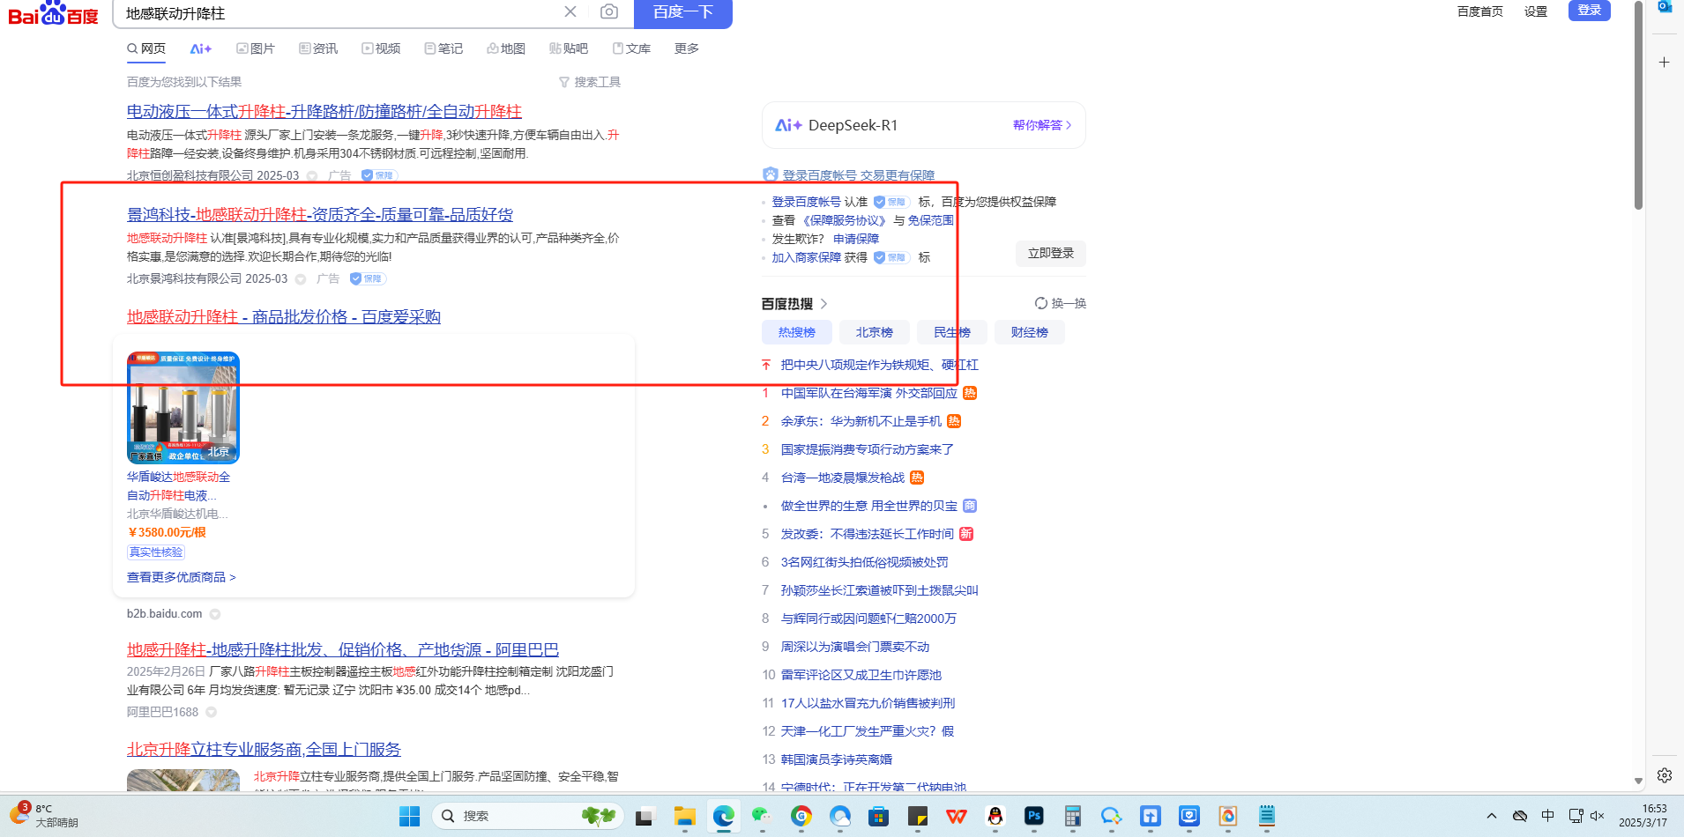Click the 华盾峻达 bollard product thumbnail
This screenshot has height=837, width=1684.
pyautogui.click(x=183, y=408)
